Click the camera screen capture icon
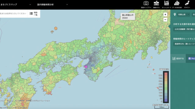The image size is (195, 109). point(146,3)
